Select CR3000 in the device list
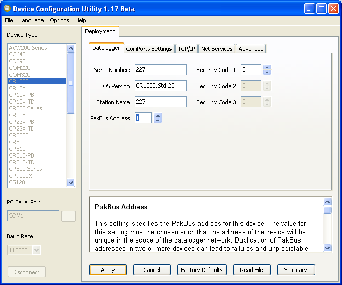The width and height of the screenshot is (342, 285). click(x=19, y=135)
